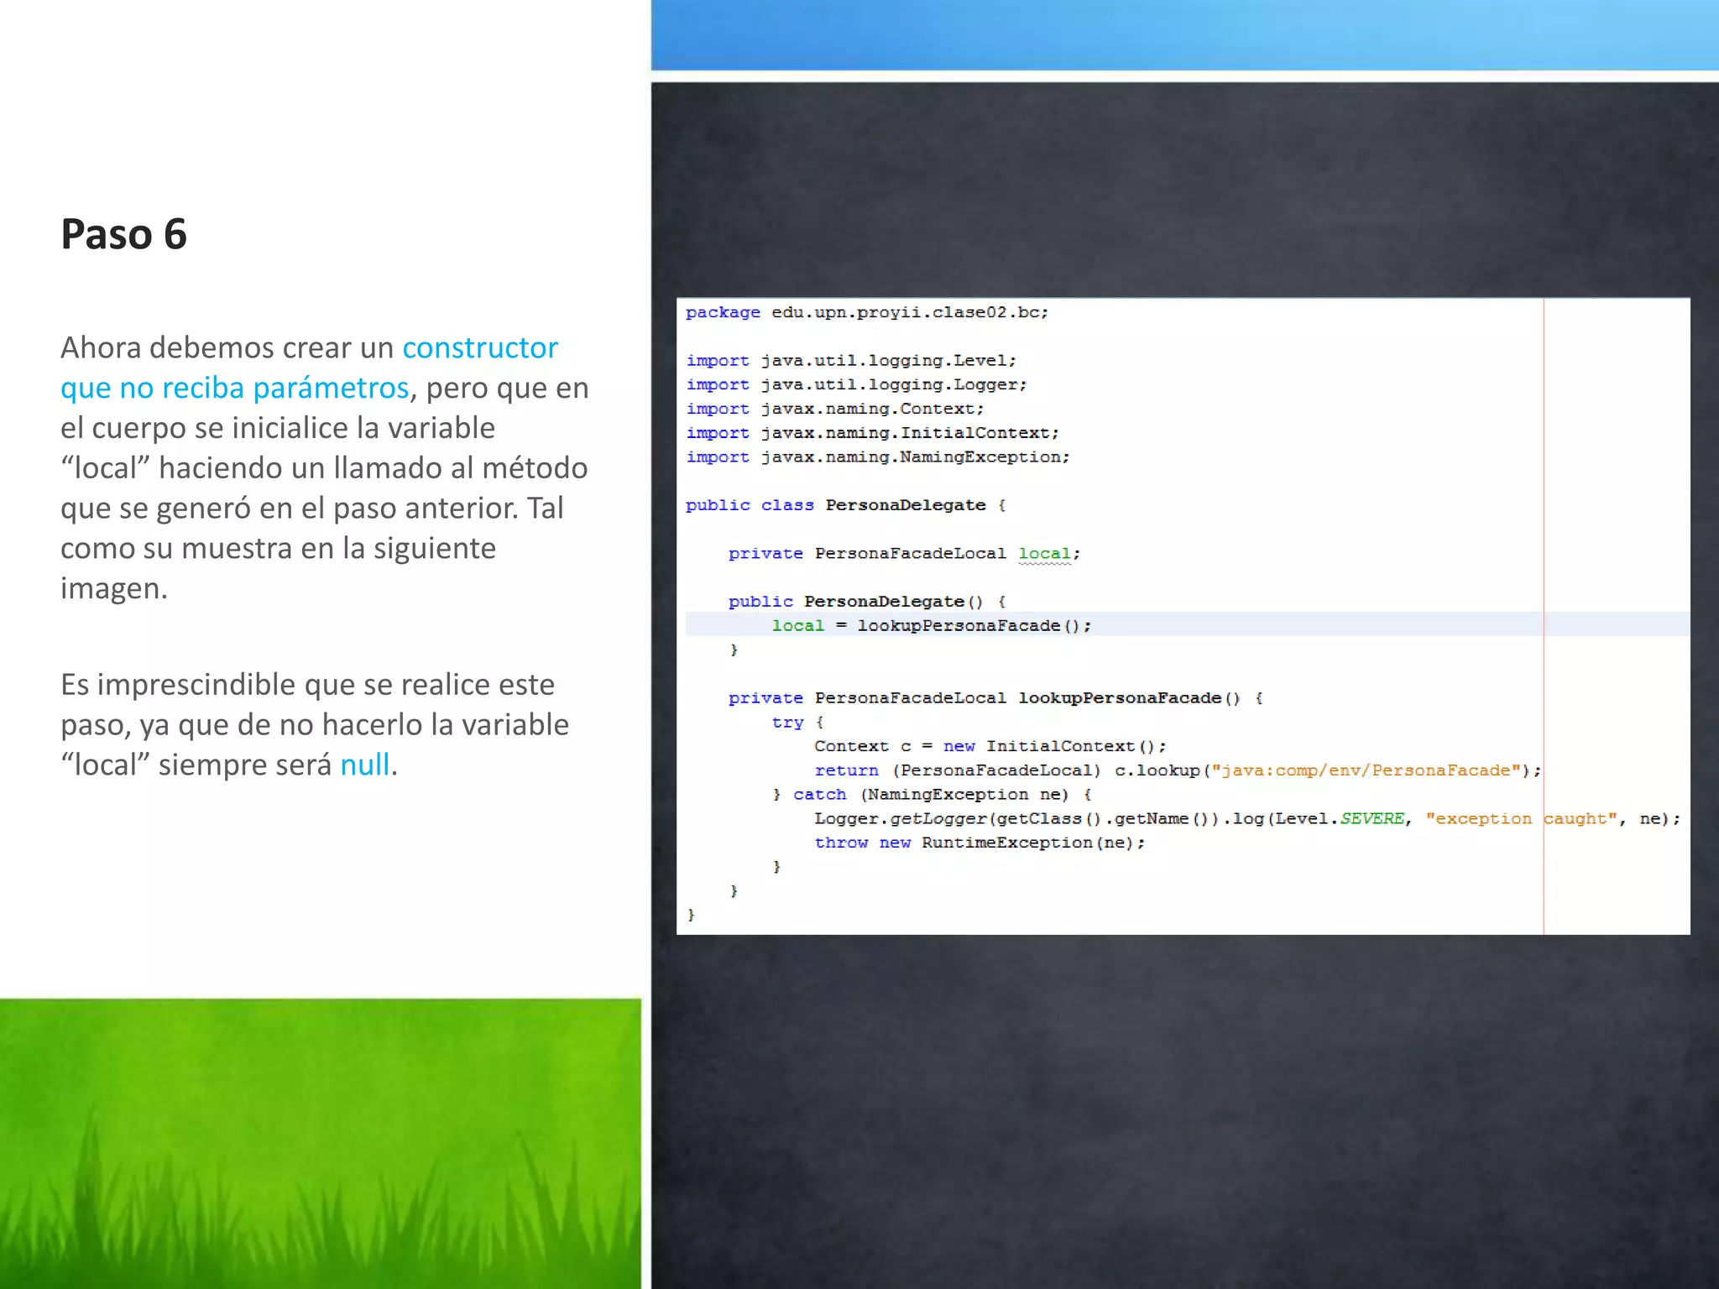This screenshot has width=1719, height=1289.
Task: Click the 'import javax.naming.NamingException' line
Action: click(x=877, y=457)
